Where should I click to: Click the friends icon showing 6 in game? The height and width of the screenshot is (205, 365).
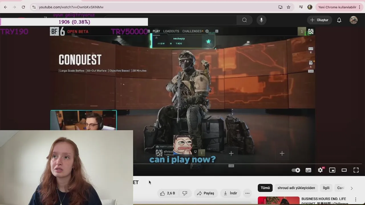click(x=311, y=63)
